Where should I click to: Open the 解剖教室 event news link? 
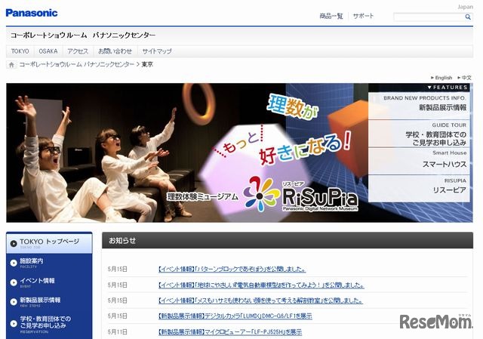(x=260, y=300)
